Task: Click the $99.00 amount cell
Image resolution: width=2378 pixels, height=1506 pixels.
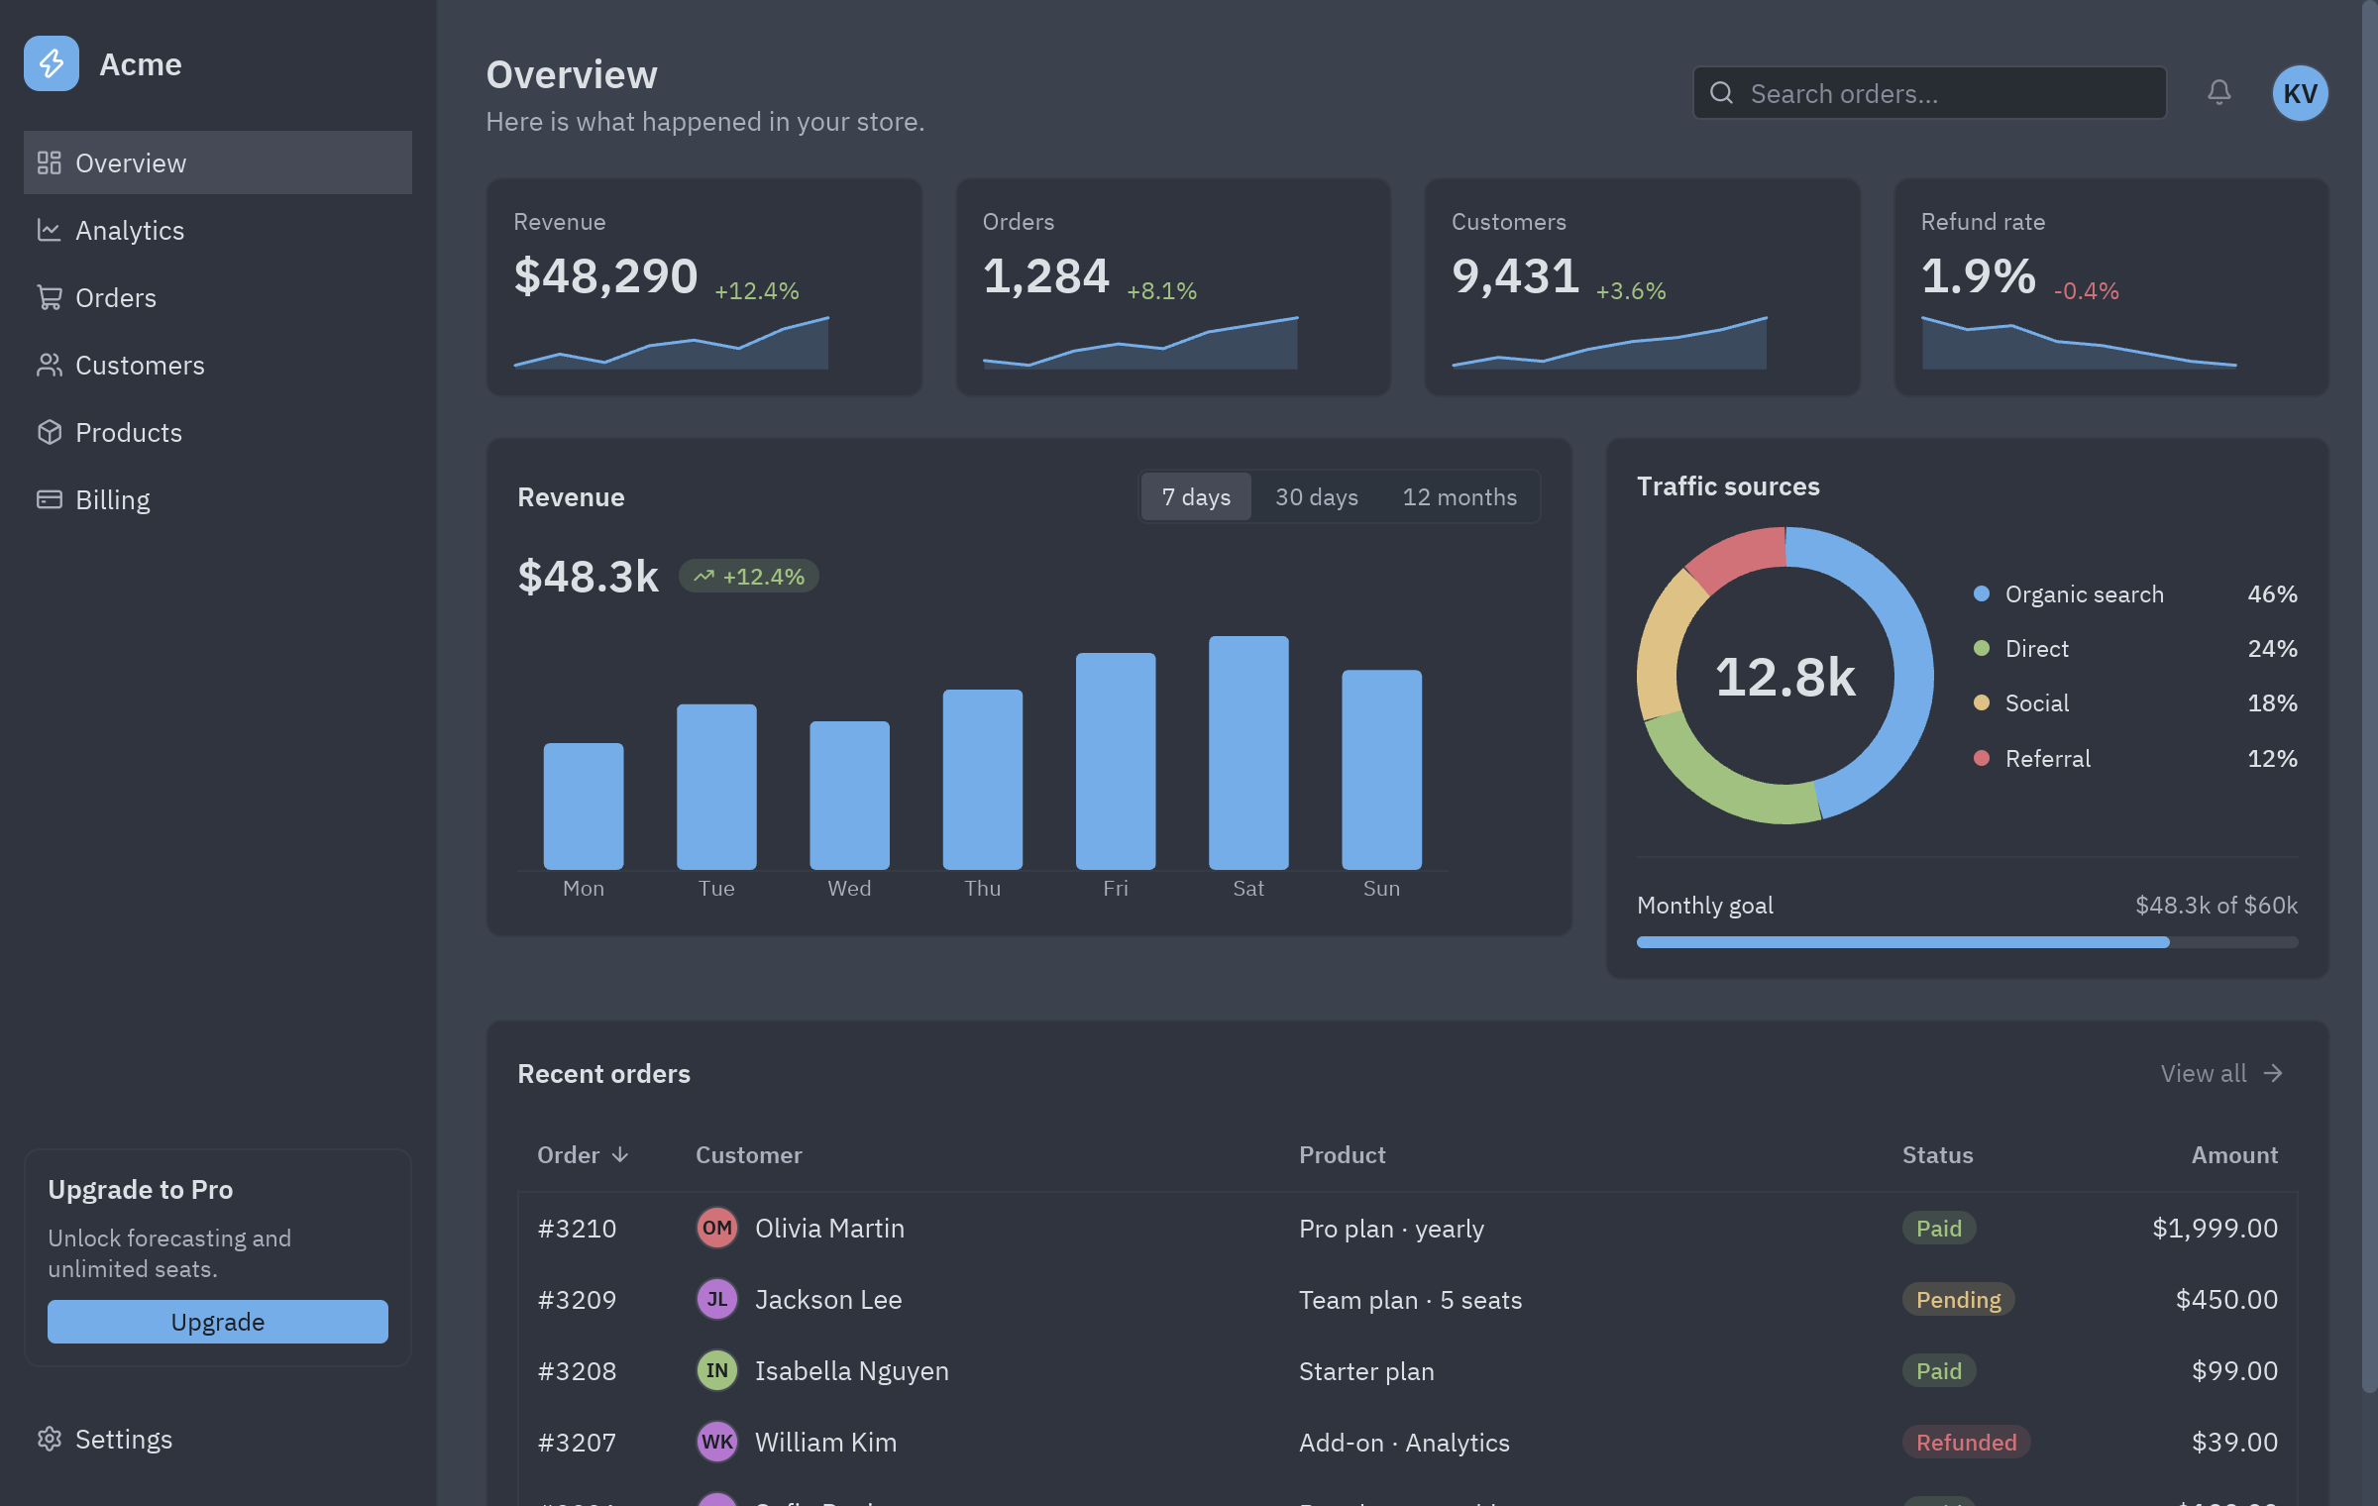Action: click(2234, 1371)
